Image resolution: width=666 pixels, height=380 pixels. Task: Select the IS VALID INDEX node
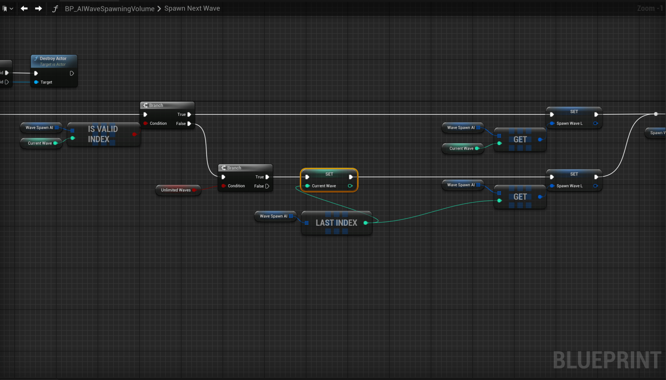(x=103, y=134)
